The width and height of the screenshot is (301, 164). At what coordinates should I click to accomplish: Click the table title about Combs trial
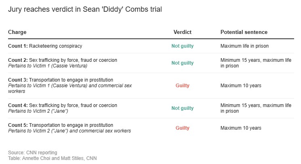click(x=85, y=9)
